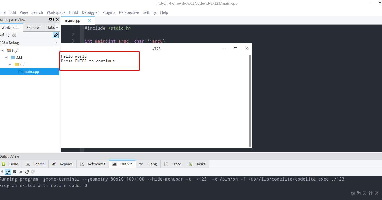Clear the output pane contents
The image size is (382, 200).
[x=21, y=172]
